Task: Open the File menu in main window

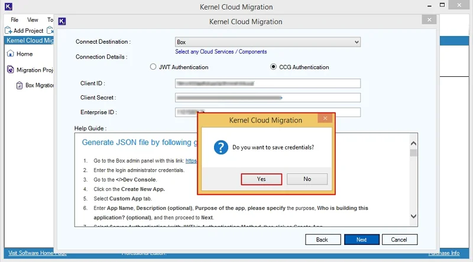Action: click(14, 20)
